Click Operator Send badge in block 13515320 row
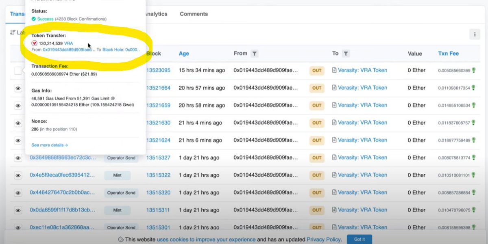488x244 pixels. 121,193
